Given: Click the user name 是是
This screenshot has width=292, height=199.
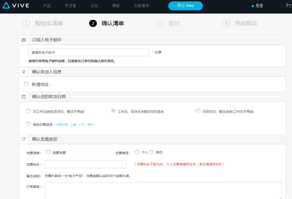Looking at the screenshot, I should tap(259, 6).
